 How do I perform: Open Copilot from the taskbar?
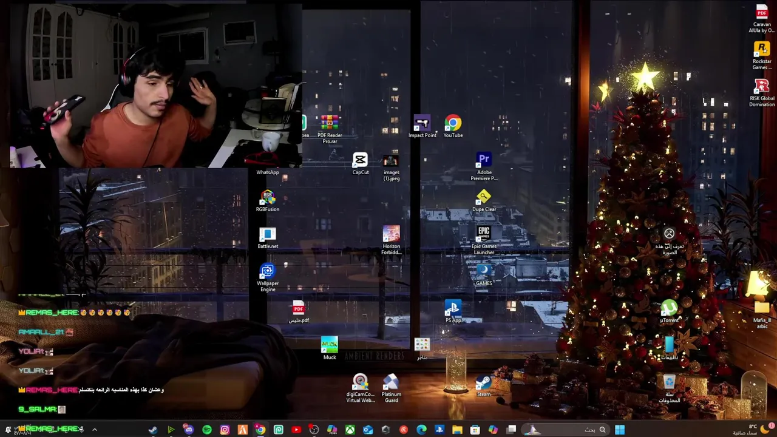click(x=493, y=430)
